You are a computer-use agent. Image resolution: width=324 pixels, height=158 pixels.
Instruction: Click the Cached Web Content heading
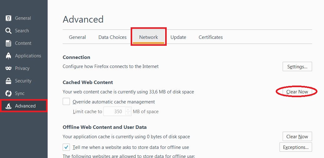88,82
